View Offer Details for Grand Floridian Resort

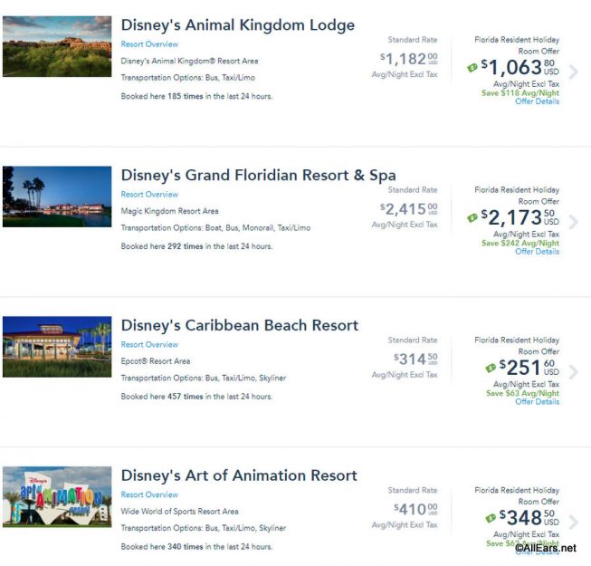(x=537, y=252)
